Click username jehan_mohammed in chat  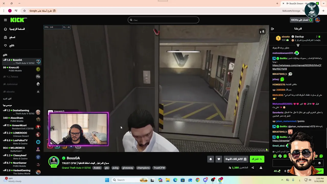[286, 121]
